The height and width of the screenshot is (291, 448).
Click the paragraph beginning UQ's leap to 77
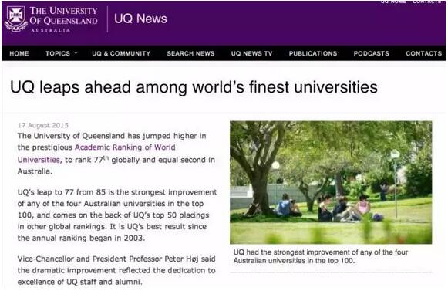click(117, 215)
